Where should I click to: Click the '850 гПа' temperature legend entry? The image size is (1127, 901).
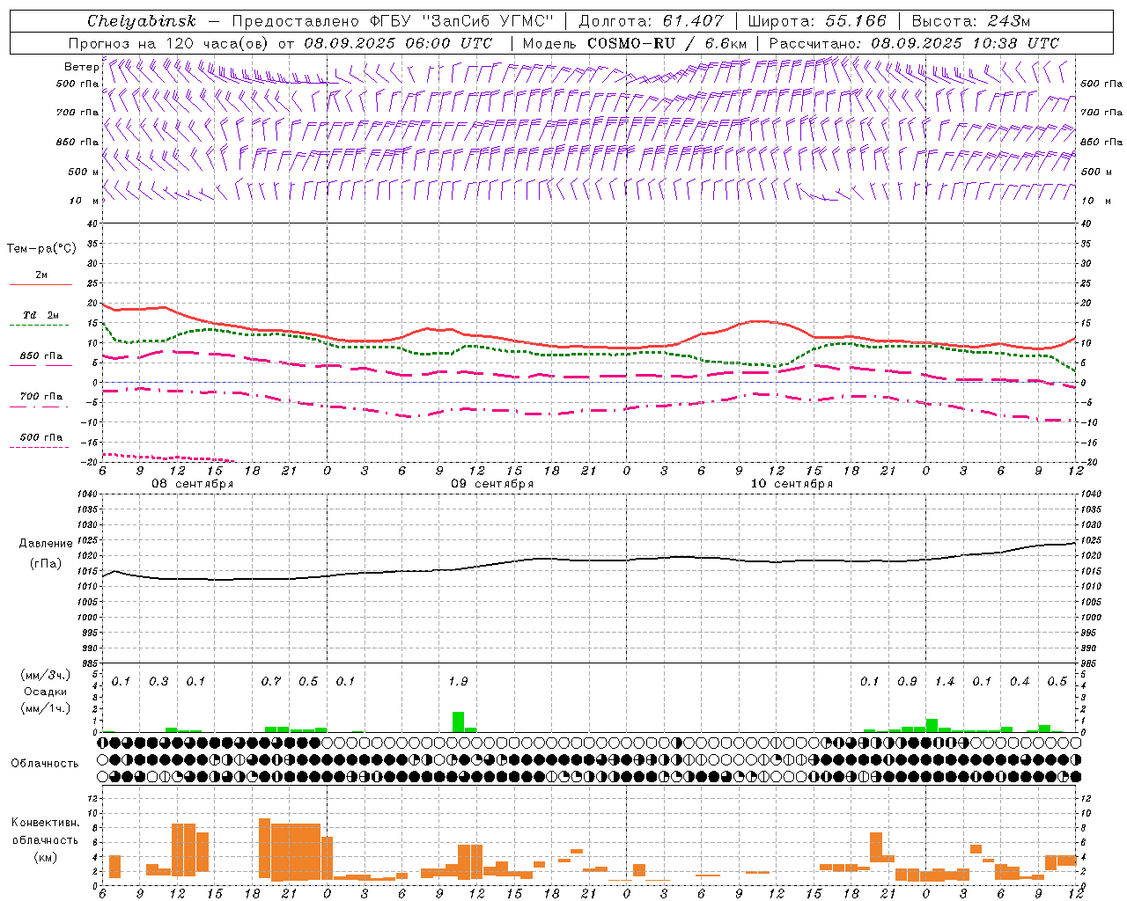tap(41, 356)
